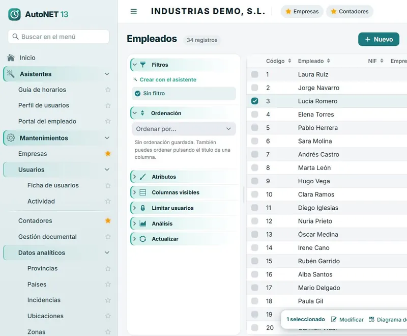Star the Ficha de usuarios entry

coord(108,185)
